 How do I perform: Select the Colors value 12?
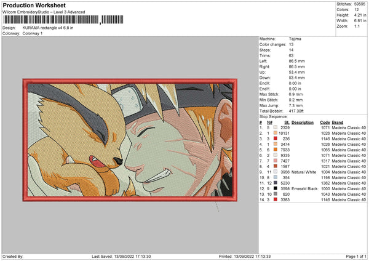point(356,10)
